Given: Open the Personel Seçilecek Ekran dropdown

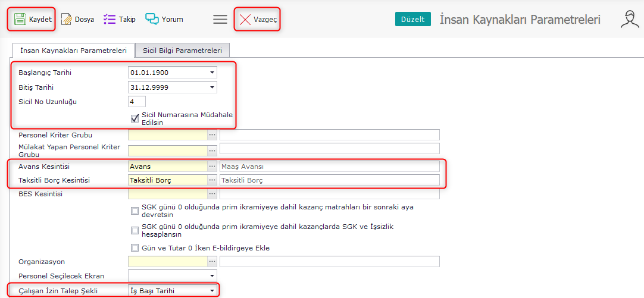Looking at the screenshot, I should [212, 276].
